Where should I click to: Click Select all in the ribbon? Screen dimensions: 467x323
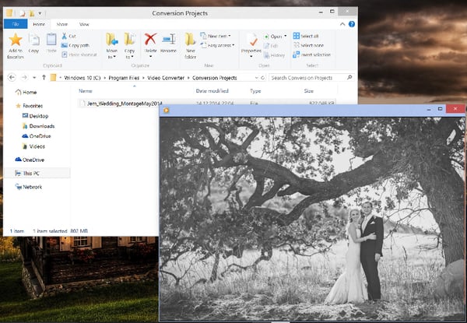pyautogui.click(x=306, y=36)
